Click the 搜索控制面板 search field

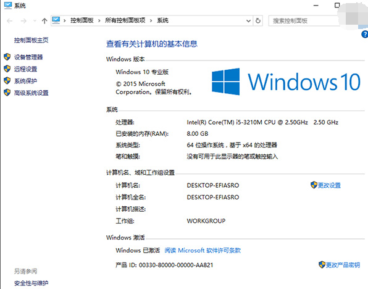[304, 21]
